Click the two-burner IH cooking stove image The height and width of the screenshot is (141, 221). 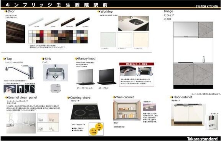tap(85, 112)
